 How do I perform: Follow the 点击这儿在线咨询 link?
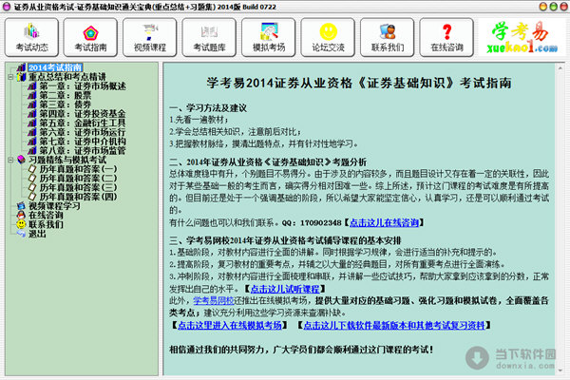(x=384, y=222)
